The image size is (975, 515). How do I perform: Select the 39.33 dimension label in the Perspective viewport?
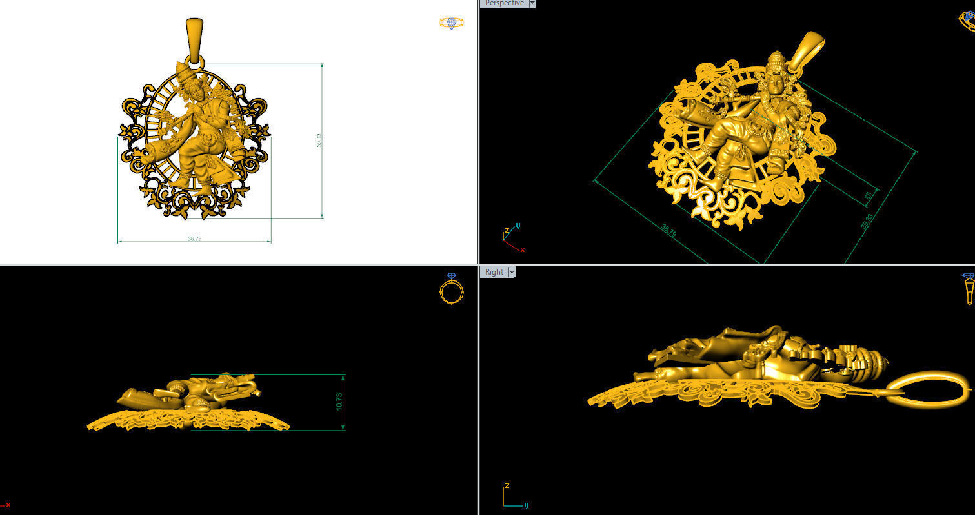click(867, 222)
